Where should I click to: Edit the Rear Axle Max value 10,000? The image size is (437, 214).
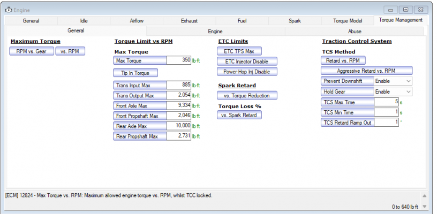[179, 126]
